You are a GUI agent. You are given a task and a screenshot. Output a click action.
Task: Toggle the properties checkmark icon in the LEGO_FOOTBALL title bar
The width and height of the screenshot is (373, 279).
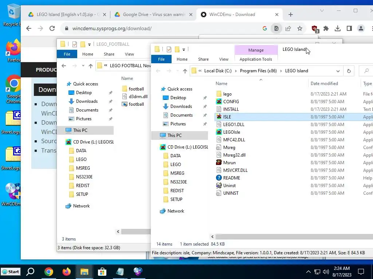(x=74, y=44)
